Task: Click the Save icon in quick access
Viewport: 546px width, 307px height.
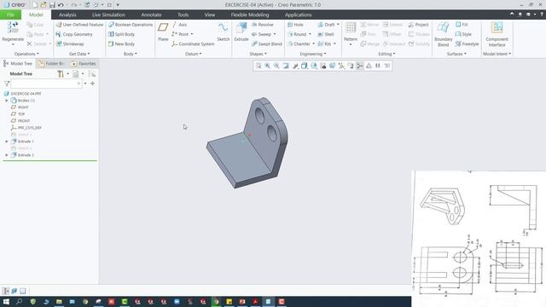Action: [52, 5]
